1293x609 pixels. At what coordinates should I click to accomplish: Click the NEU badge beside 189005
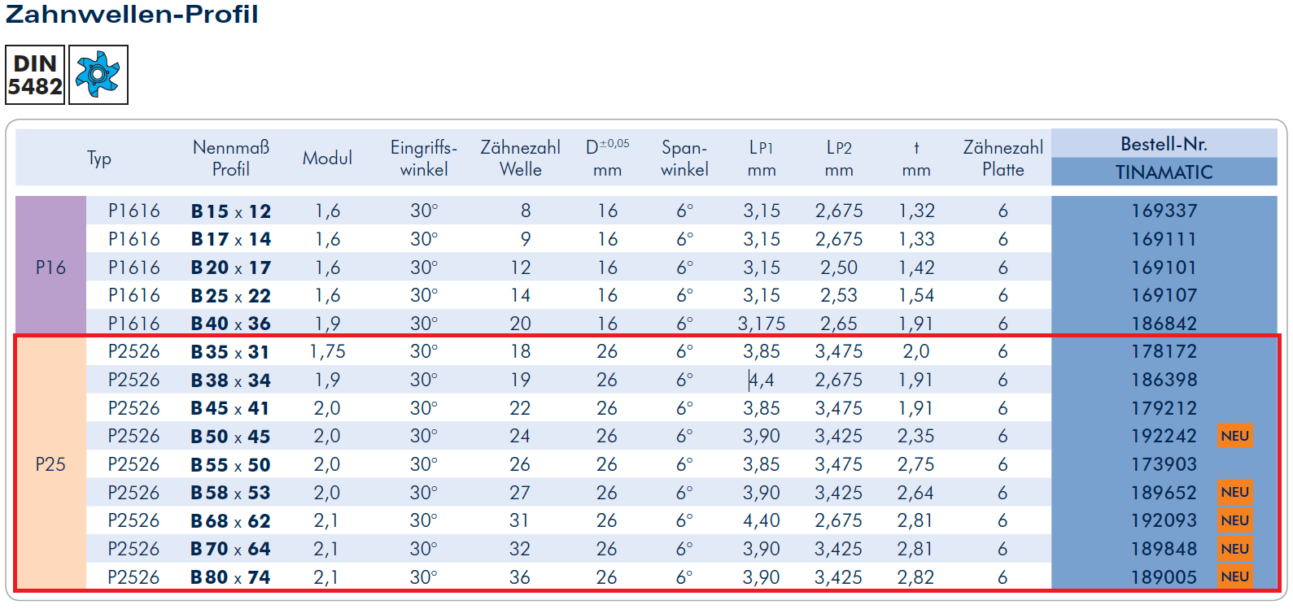click(1234, 576)
